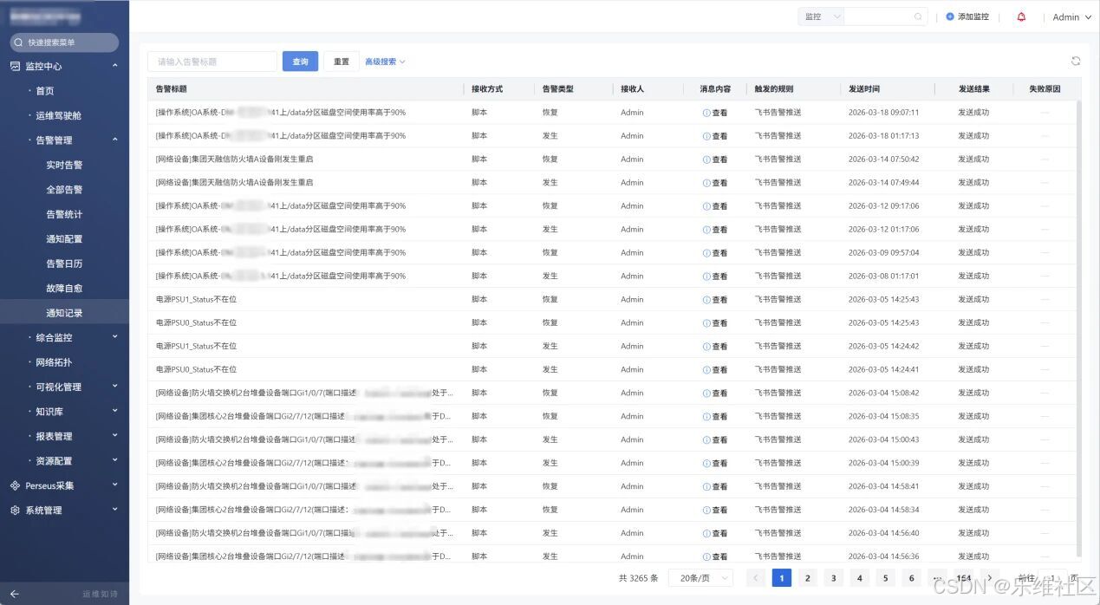
Task: Select 通知记录 menu item
Action: tap(64, 313)
